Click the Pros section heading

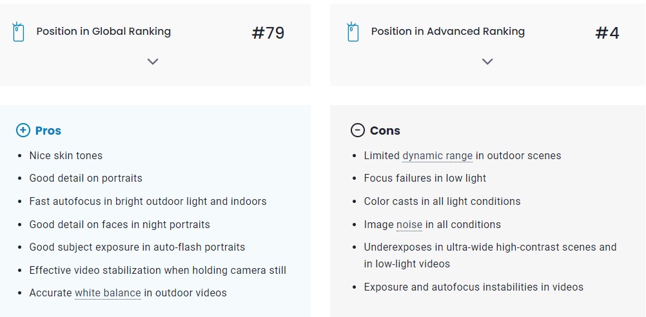tap(48, 131)
